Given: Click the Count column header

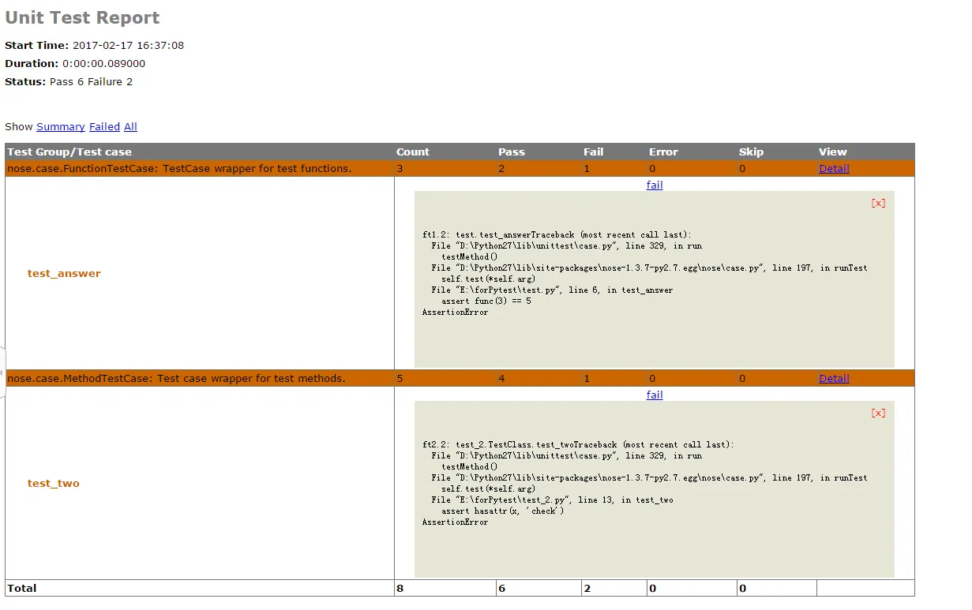Looking at the screenshot, I should click(413, 152).
